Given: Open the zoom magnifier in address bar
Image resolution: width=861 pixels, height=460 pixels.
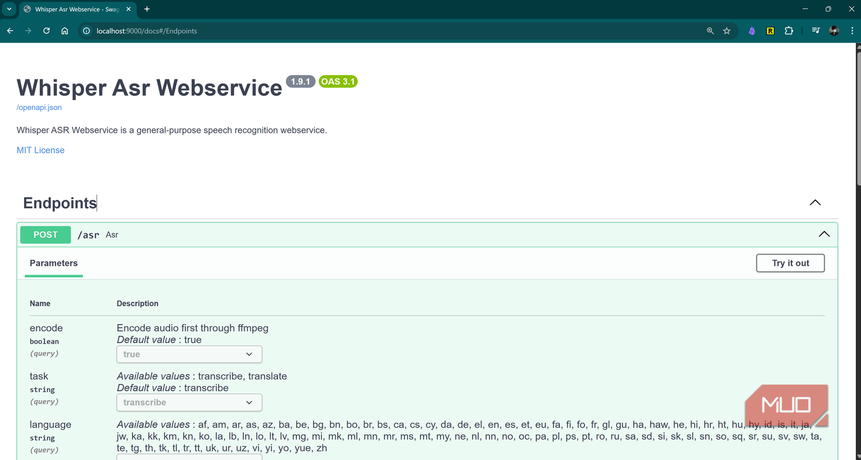Looking at the screenshot, I should [x=710, y=31].
